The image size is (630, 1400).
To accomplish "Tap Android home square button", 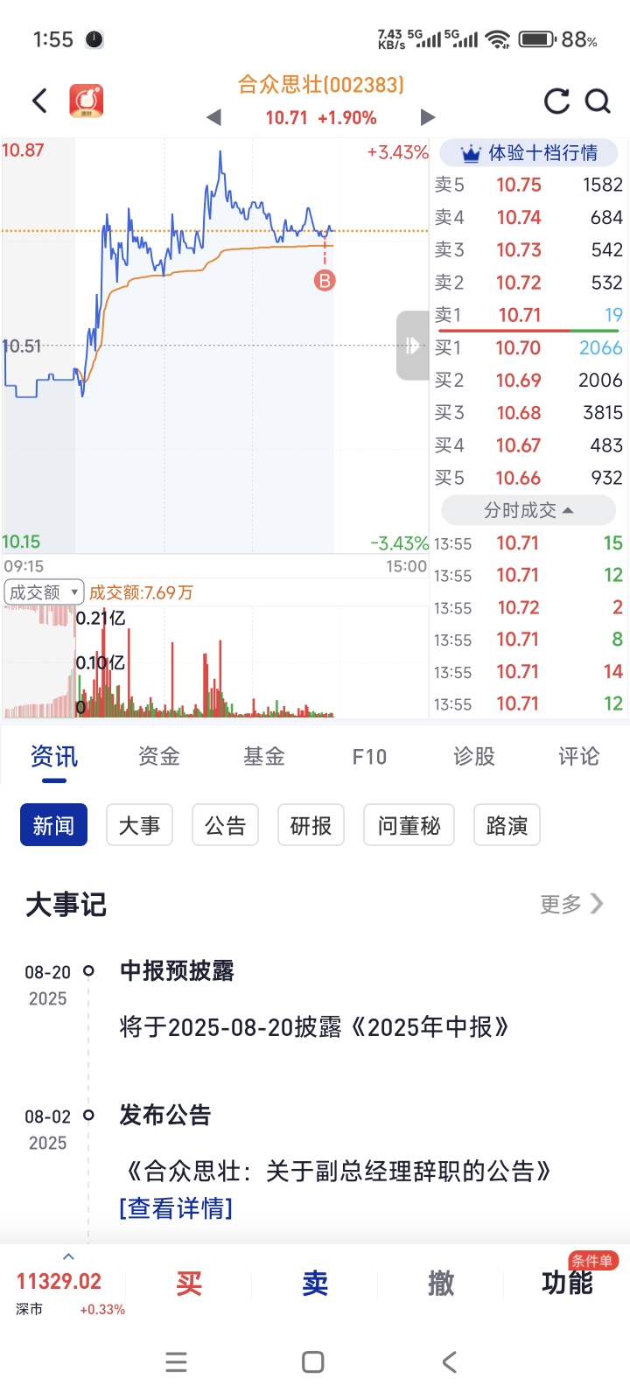I will [313, 1362].
